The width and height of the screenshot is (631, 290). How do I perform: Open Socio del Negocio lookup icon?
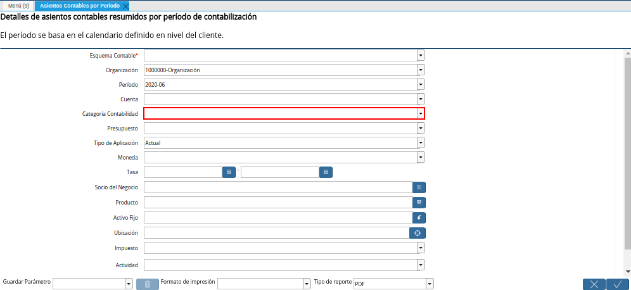coord(419,187)
